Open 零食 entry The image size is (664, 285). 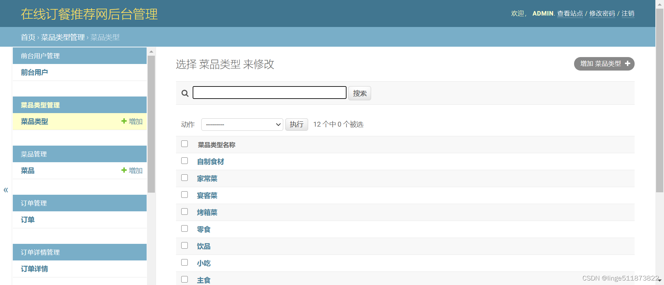[204, 229]
